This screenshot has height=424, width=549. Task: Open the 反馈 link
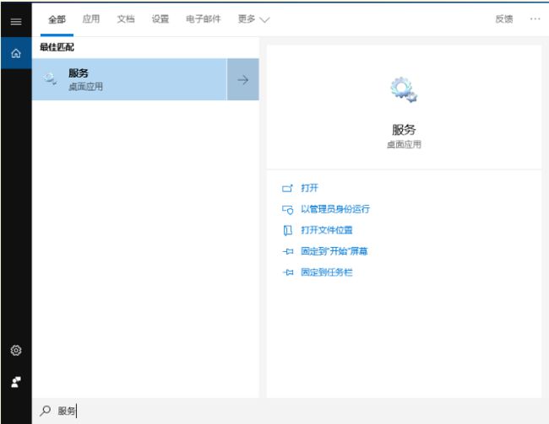click(504, 19)
